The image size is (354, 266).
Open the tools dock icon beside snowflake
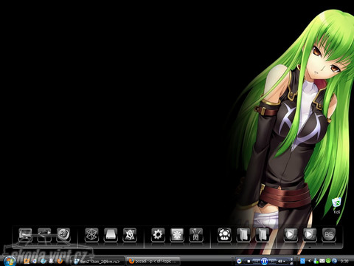[x=196, y=234]
